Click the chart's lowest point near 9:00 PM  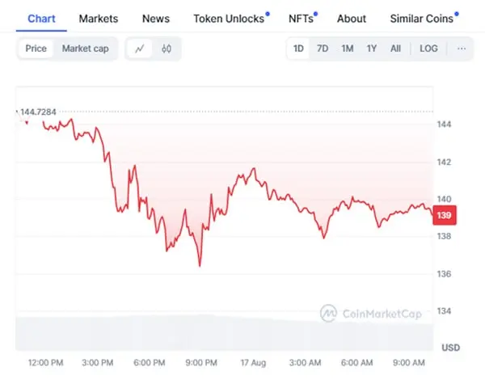coord(200,266)
